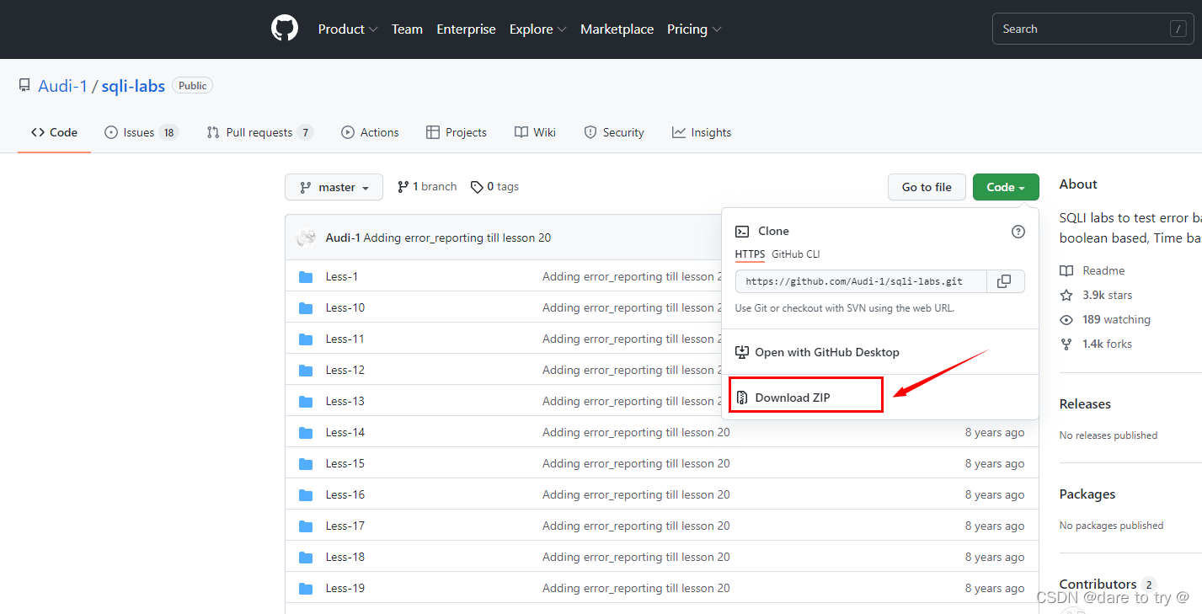Click Download ZIP
The width and height of the screenshot is (1202, 614).
(x=793, y=398)
